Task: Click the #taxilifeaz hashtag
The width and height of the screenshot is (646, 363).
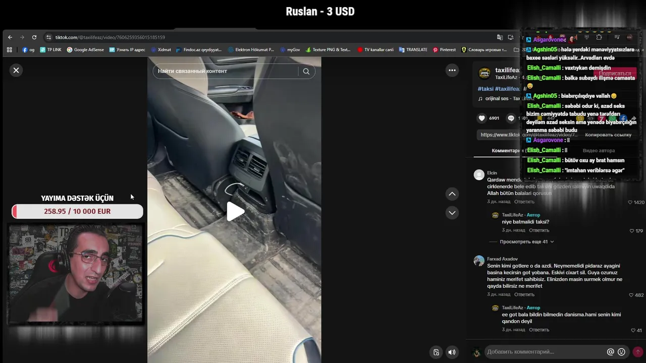Action: click(507, 89)
